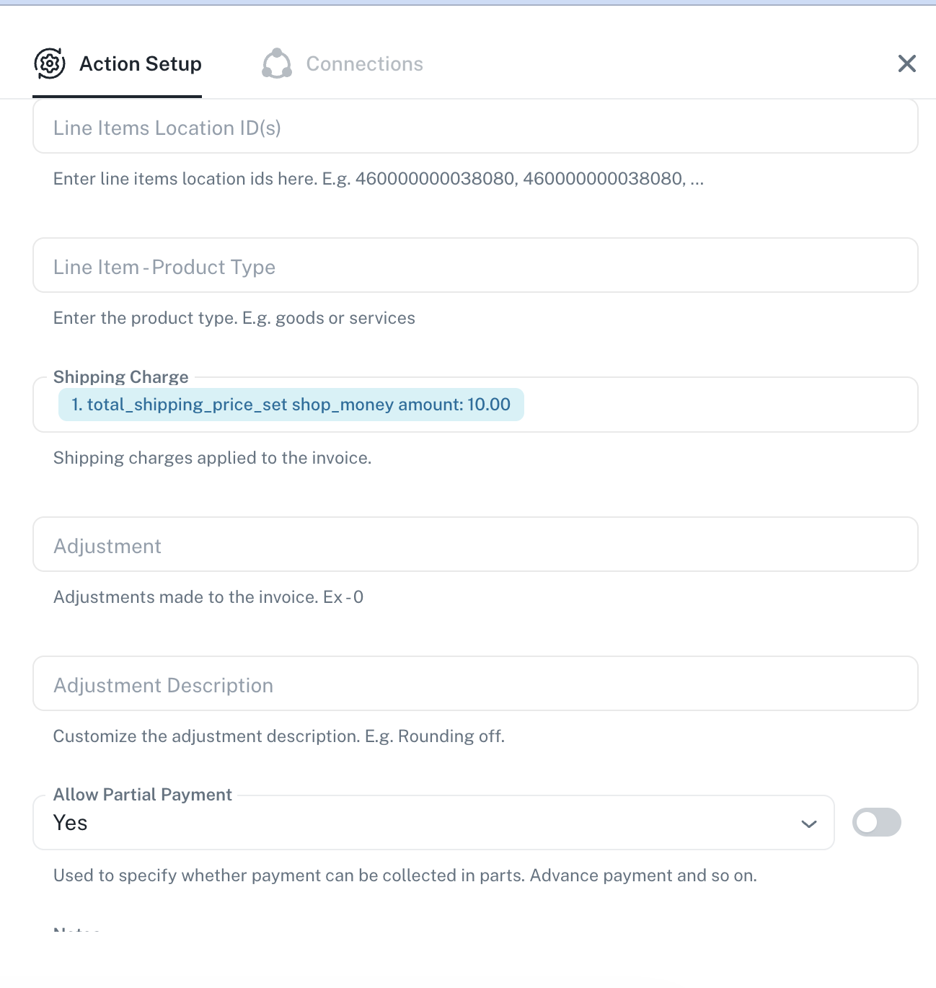936x988 pixels.
Task: Click the Allow Partial Payment label
Action: point(143,795)
